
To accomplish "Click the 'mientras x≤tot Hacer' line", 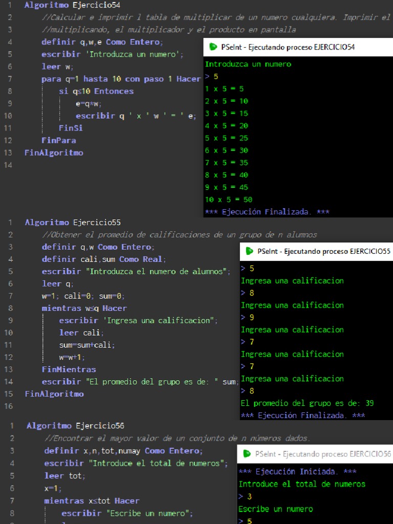I will pos(92,500).
